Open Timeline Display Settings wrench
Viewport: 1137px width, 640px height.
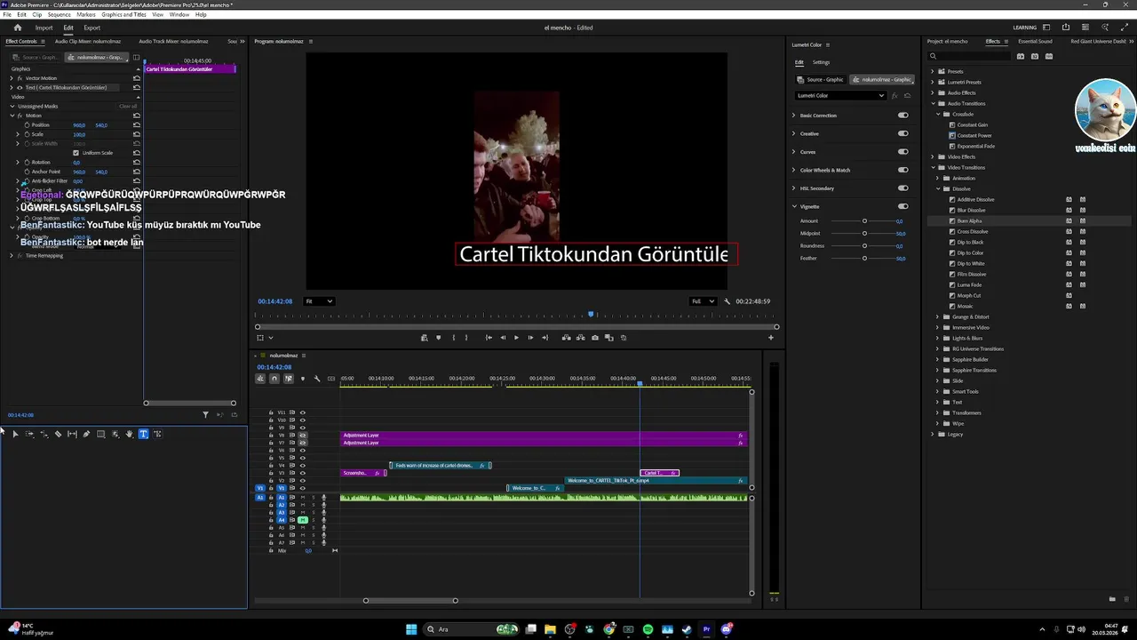317,379
